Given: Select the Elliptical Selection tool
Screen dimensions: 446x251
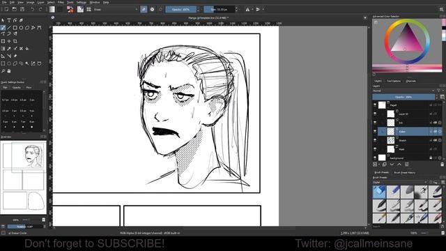Looking at the screenshot, I should [x=9, y=63].
